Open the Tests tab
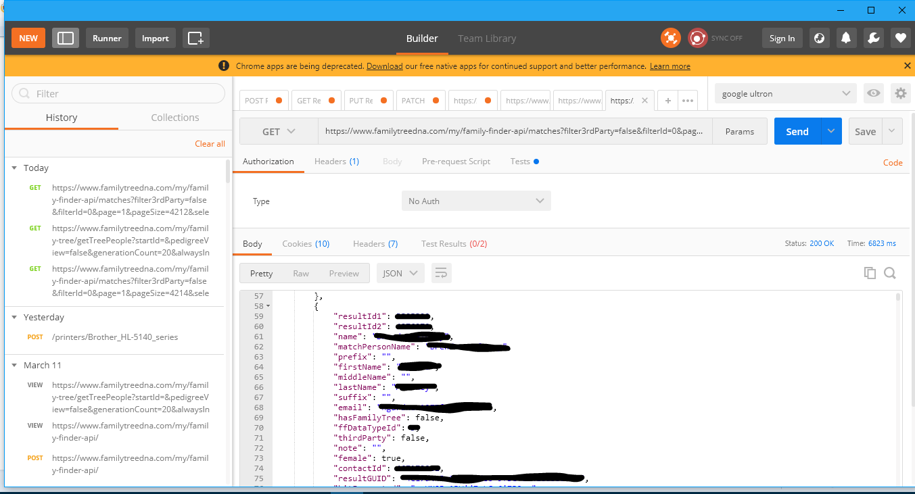The width and height of the screenshot is (915, 494). tap(524, 162)
